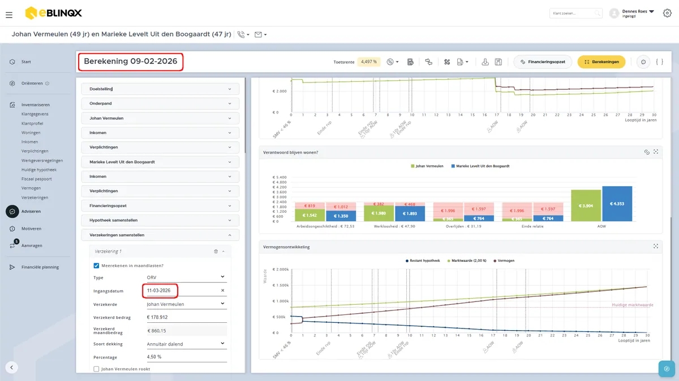Open Motiveren in the sidebar
Image resolution: width=679 pixels, height=381 pixels.
click(x=31, y=229)
